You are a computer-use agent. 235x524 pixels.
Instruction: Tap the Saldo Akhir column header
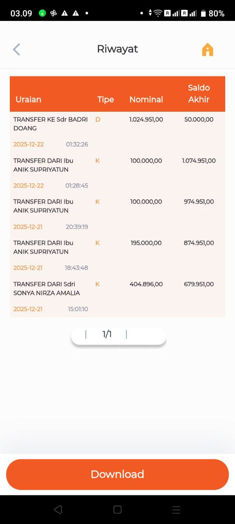click(199, 93)
